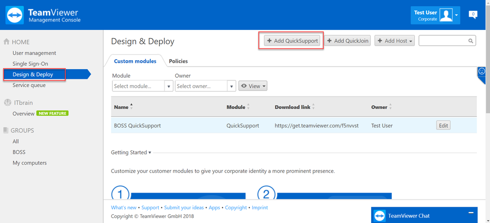Select the All group

16,142
